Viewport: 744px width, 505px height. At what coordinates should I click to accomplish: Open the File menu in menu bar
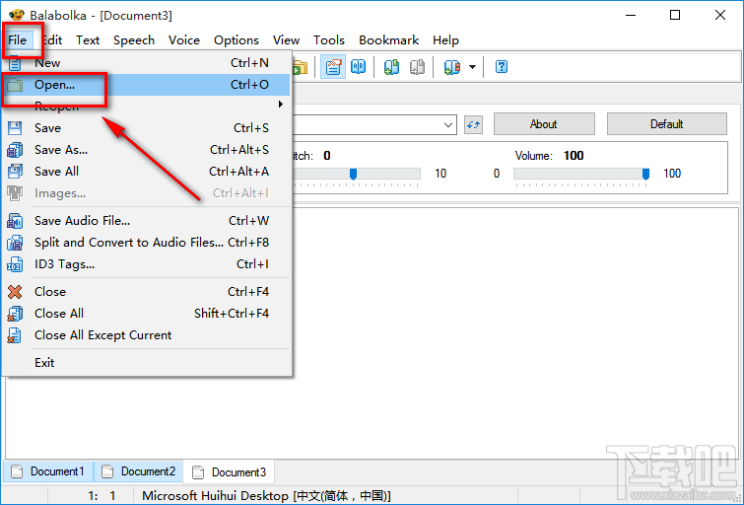click(x=18, y=40)
